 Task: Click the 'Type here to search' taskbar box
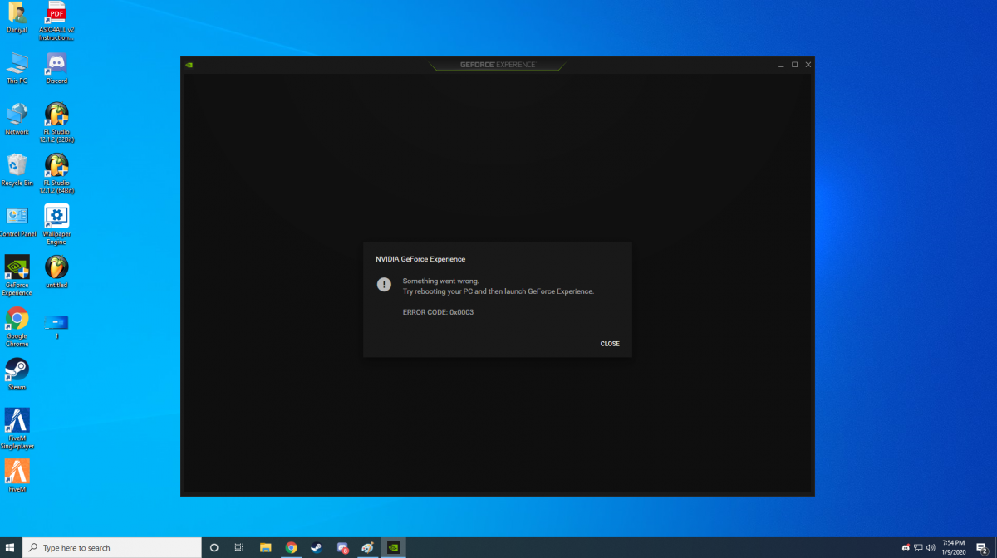coord(111,547)
